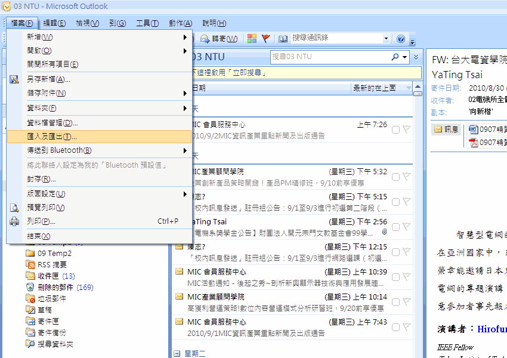The image size is (507, 358).
Task: Toggle category box on 下午 2:56 mail
Action: [x=395, y=227]
